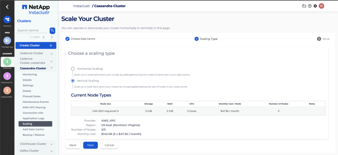
Task: Select The Best Org organization avatar
Action: [x=7, y=41]
